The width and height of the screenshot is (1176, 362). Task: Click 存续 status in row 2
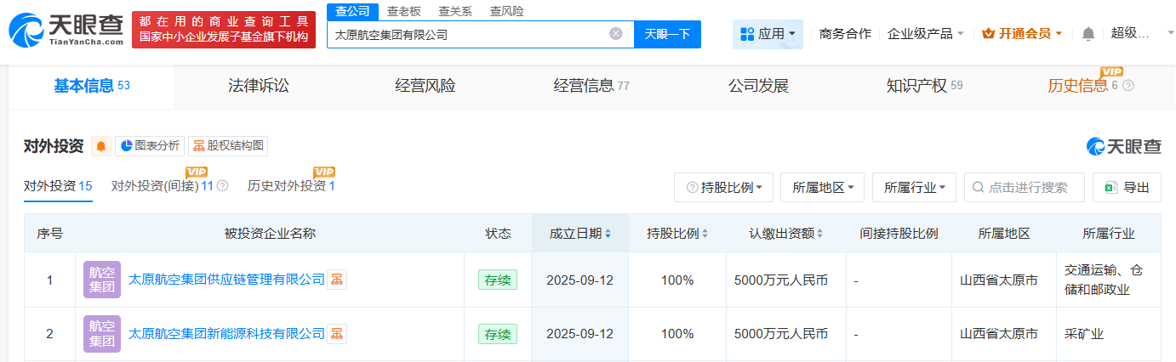point(498,334)
